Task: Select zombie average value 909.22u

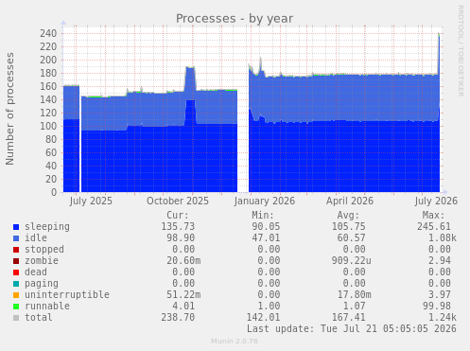Action: [351, 261]
